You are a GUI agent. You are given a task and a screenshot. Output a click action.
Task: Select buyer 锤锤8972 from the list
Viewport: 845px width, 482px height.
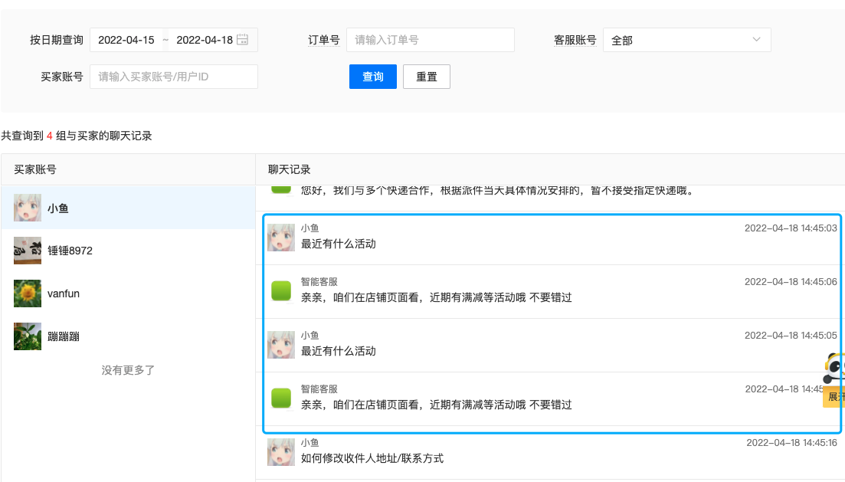tap(70, 251)
